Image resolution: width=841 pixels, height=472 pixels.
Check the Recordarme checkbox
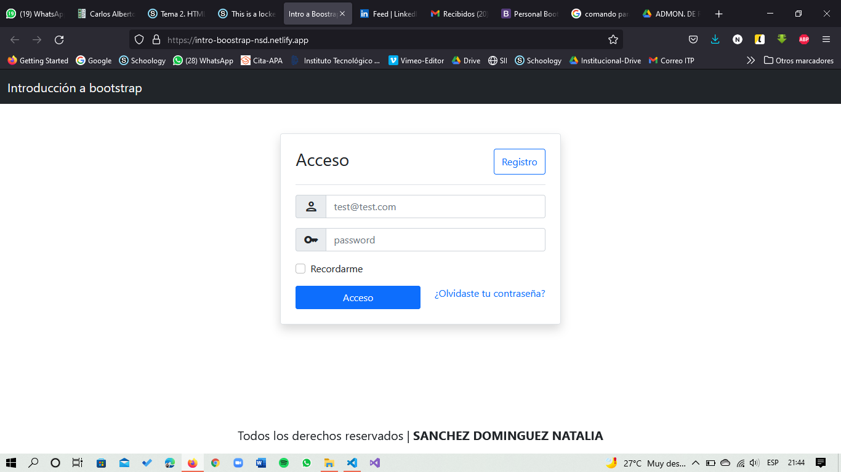300,269
